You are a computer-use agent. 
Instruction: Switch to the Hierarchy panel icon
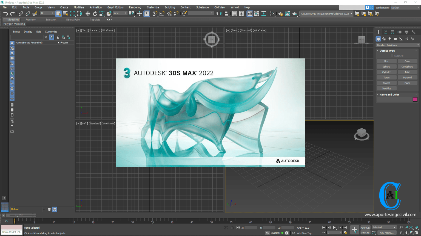pyautogui.click(x=392, y=32)
